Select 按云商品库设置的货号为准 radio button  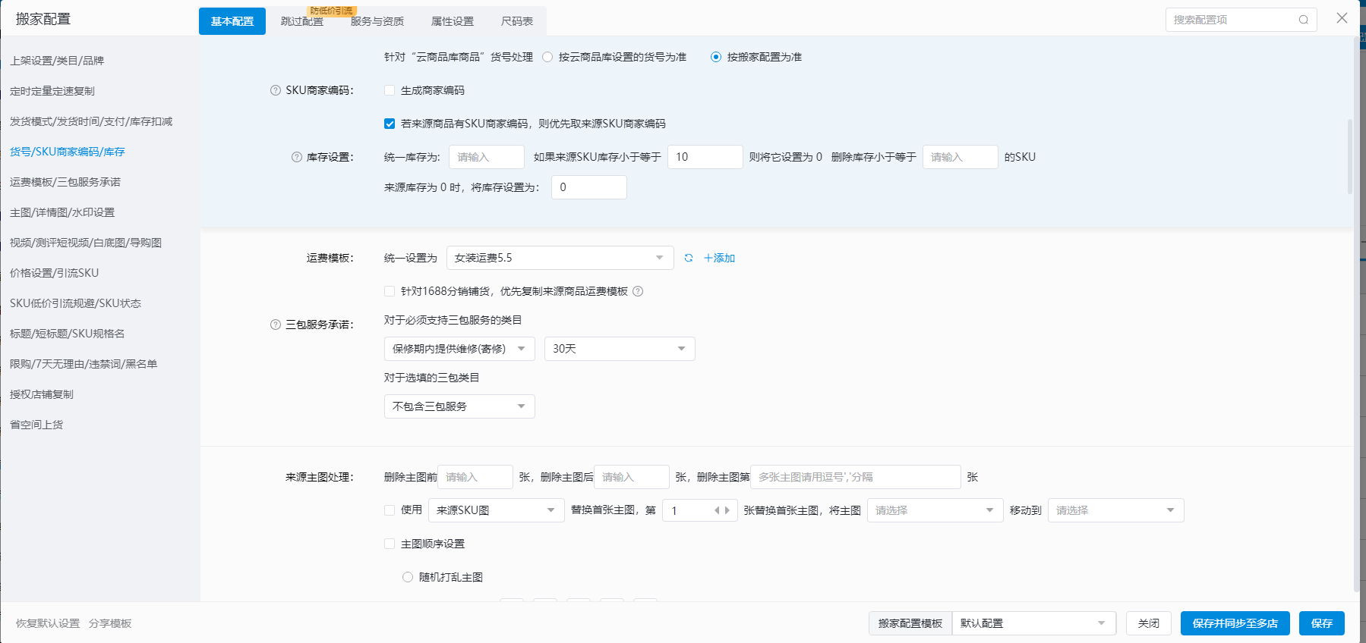[547, 57]
